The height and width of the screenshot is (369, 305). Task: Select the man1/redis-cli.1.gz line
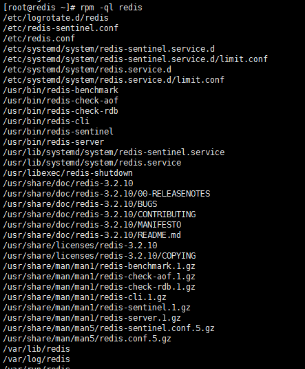click(x=85, y=297)
